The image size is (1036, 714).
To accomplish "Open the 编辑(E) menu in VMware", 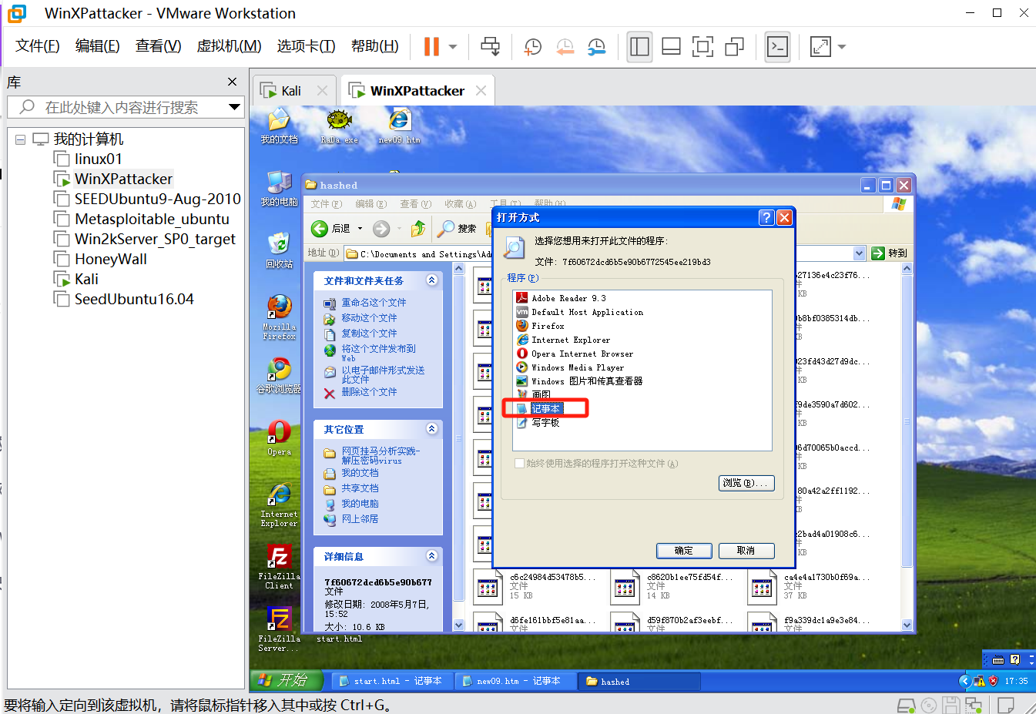I will pos(98,46).
